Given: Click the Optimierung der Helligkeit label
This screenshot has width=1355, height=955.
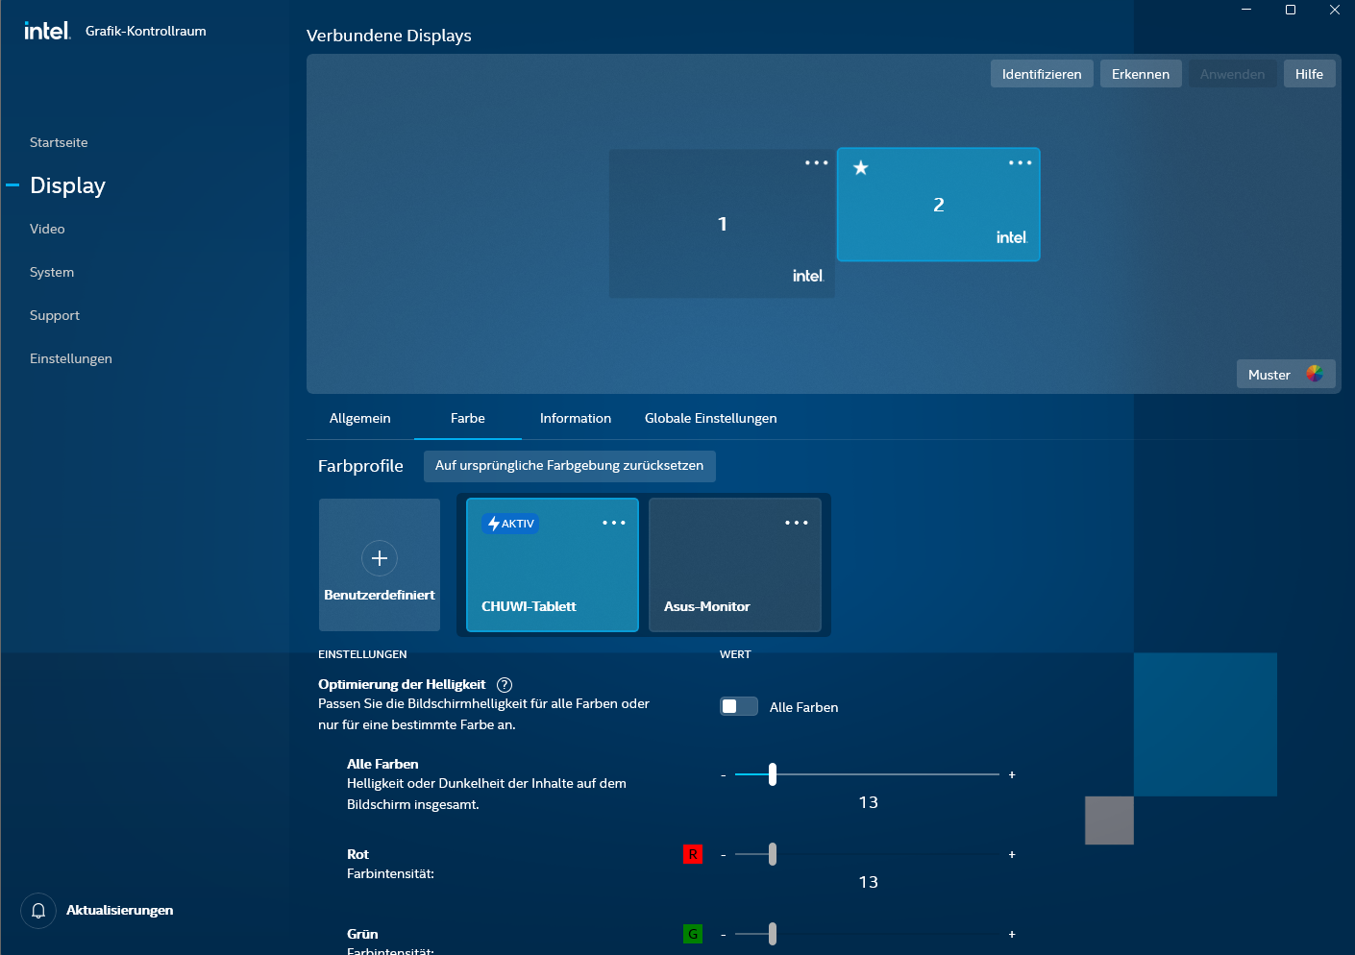Looking at the screenshot, I should click(x=402, y=684).
